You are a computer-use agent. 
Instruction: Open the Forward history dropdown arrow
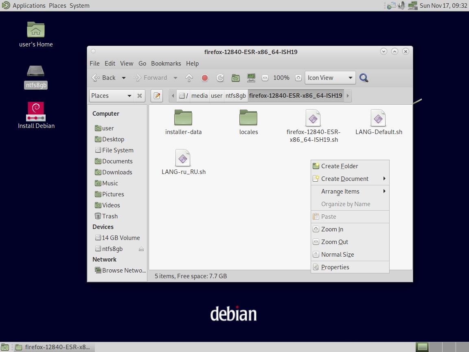(175, 78)
